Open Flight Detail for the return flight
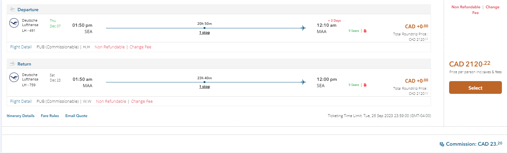This screenshot has width=507, height=153. click(x=21, y=101)
